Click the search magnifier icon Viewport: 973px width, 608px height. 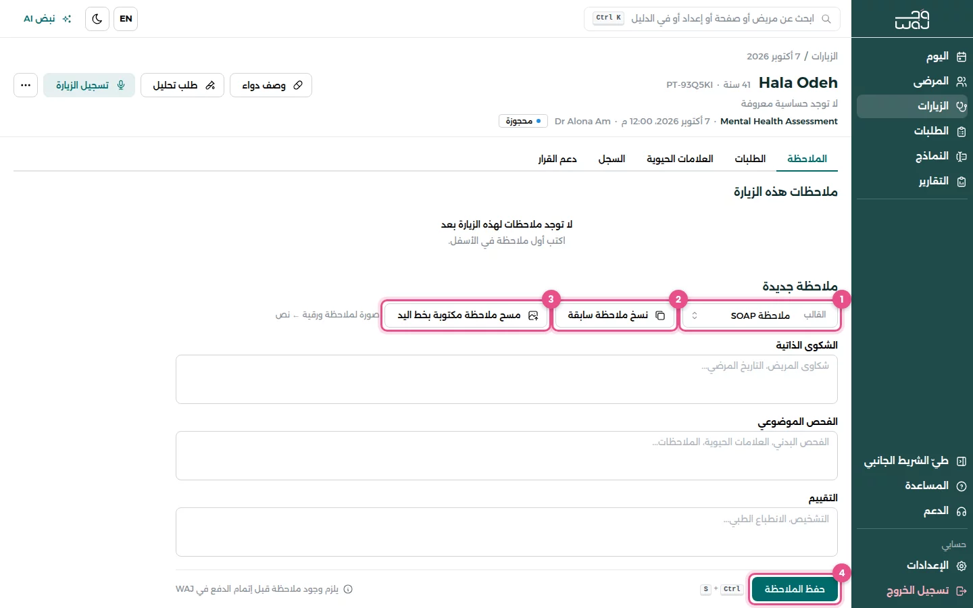click(826, 19)
